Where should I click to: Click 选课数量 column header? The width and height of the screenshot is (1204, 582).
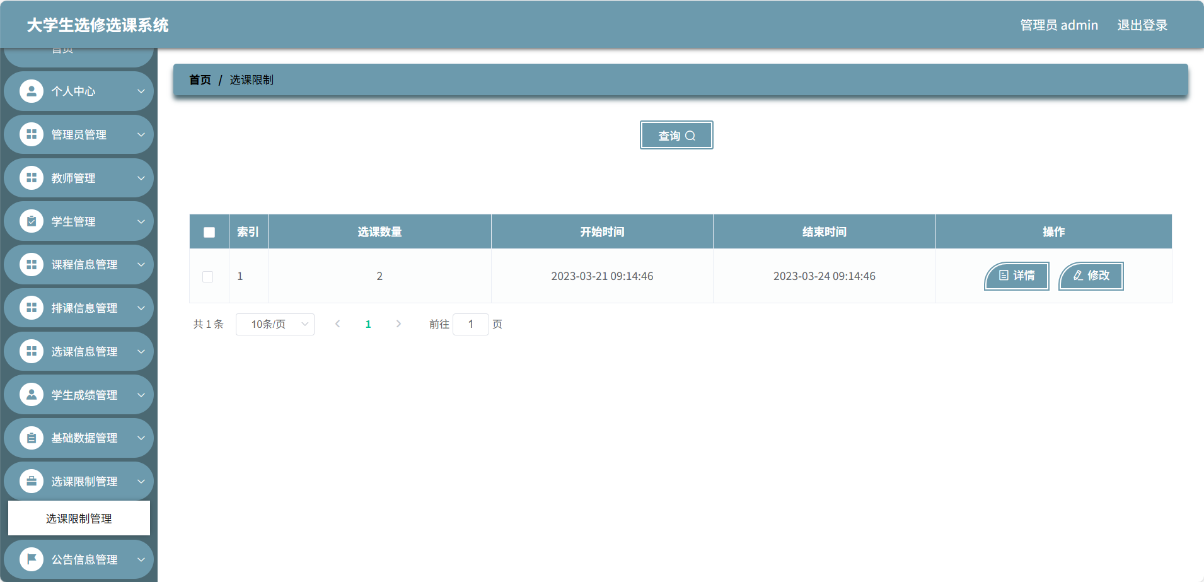[379, 232]
